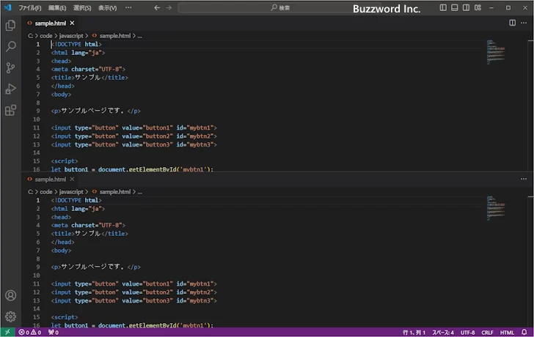
Task: Open the Source Control view
Action: click(10, 67)
